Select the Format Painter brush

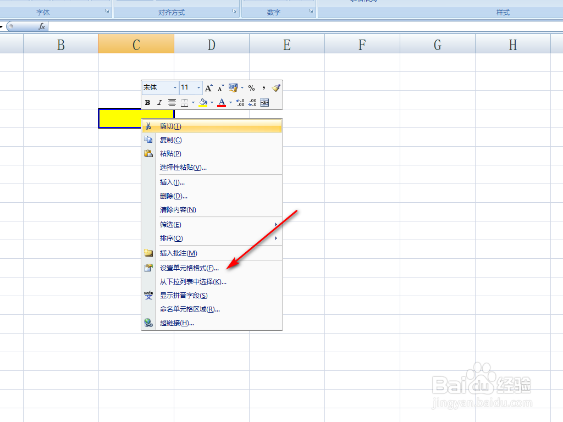coord(276,88)
